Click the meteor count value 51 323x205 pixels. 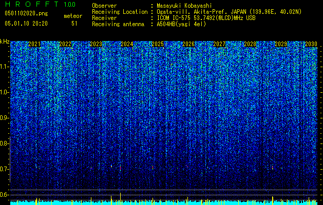pos(74,24)
